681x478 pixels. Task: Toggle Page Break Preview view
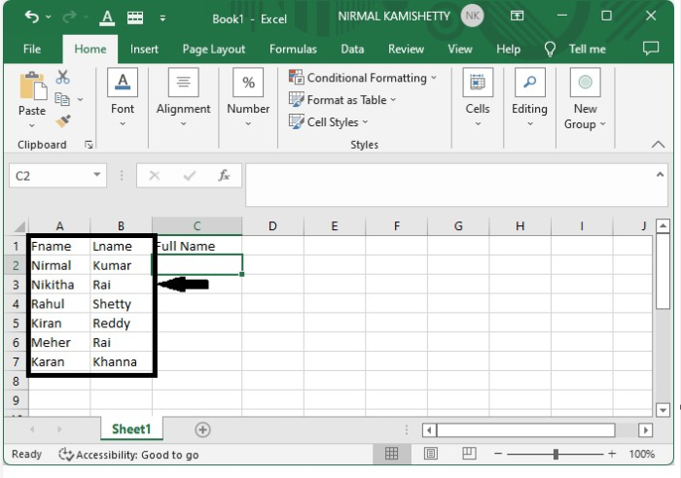point(468,454)
